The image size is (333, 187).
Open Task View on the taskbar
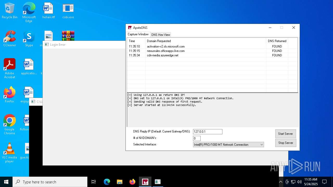[94, 182]
